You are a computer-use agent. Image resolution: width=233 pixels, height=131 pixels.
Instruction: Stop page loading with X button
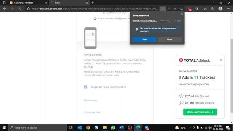tap(20, 9)
